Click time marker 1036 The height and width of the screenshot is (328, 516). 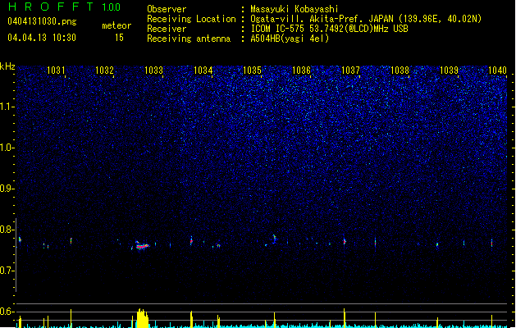(x=301, y=71)
